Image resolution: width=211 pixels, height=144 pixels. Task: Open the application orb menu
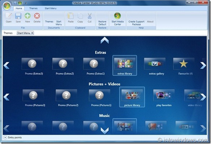coord(7,6)
